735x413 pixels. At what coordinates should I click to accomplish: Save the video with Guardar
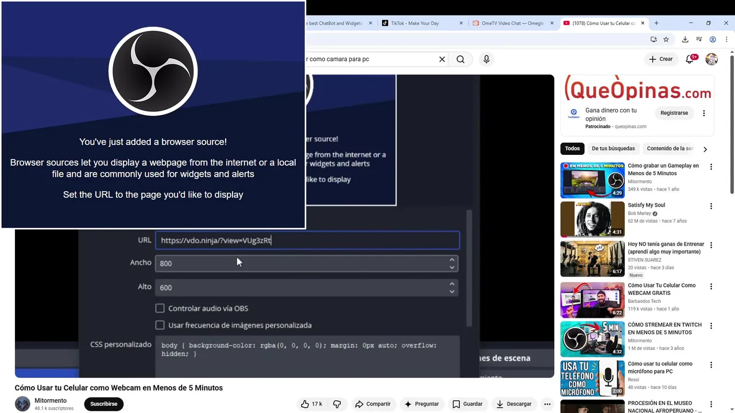tap(467, 404)
